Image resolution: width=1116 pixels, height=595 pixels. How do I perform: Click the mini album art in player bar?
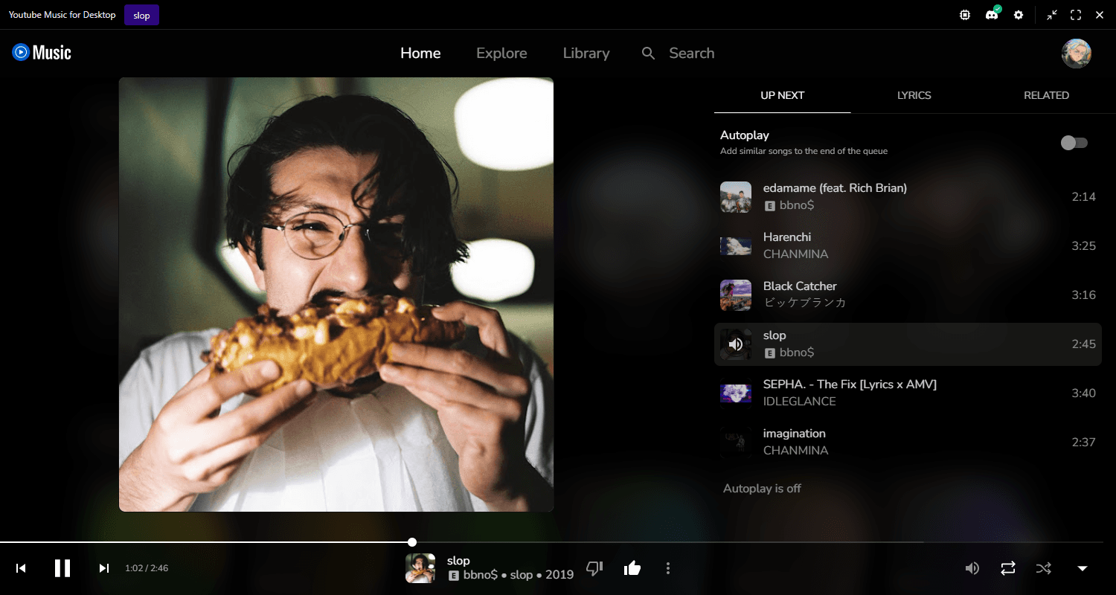click(x=420, y=568)
